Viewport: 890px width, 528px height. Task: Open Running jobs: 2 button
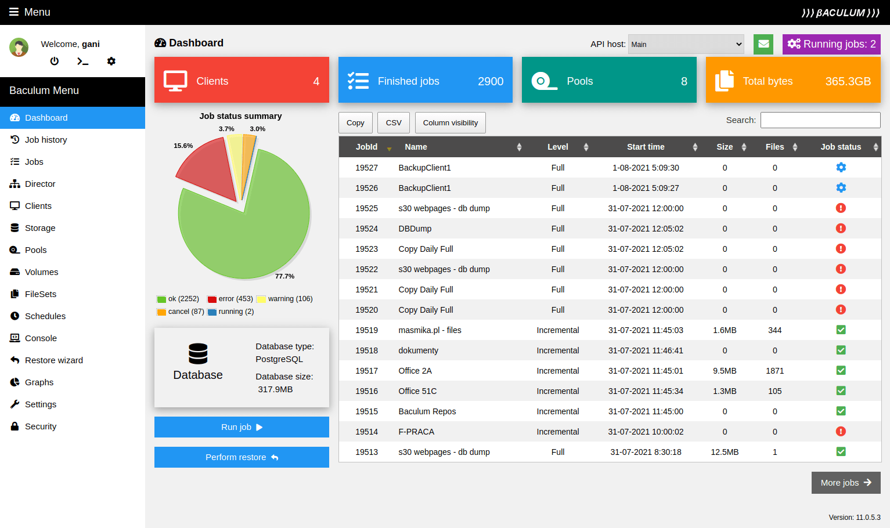(x=831, y=44)
